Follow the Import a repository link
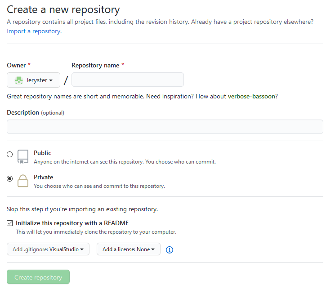This screenshot has height=293, width=326. (x=34, y=31)
